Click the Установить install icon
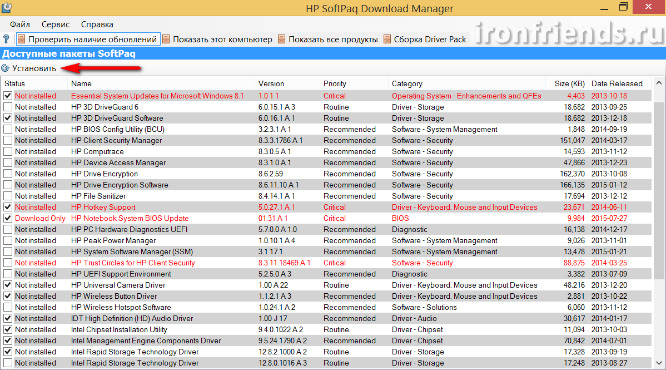The image size is (666, 370). [x=6, y=68]
